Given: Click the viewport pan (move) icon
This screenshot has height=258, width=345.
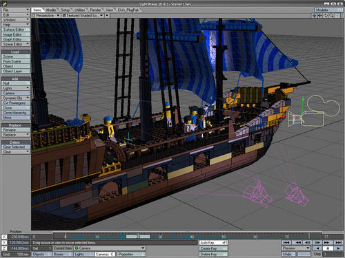Looking at the screenshot, I should (320, 16).
